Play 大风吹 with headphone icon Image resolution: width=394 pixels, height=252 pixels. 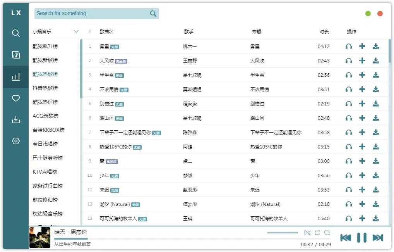tap(348, 60)
